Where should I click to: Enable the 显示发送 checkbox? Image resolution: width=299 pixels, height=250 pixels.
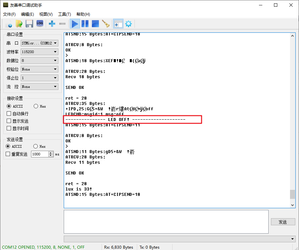tap(9, 121)
